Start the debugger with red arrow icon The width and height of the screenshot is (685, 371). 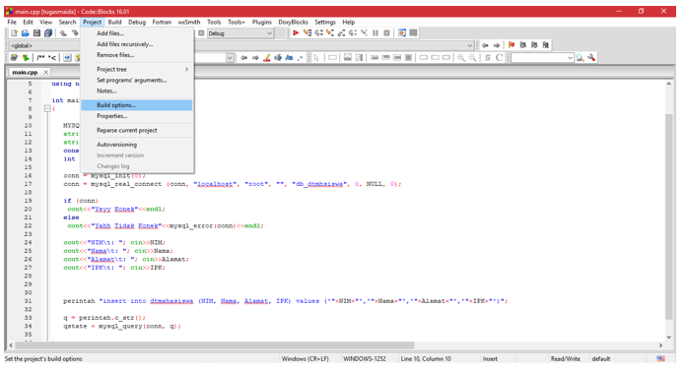(296, 33)
